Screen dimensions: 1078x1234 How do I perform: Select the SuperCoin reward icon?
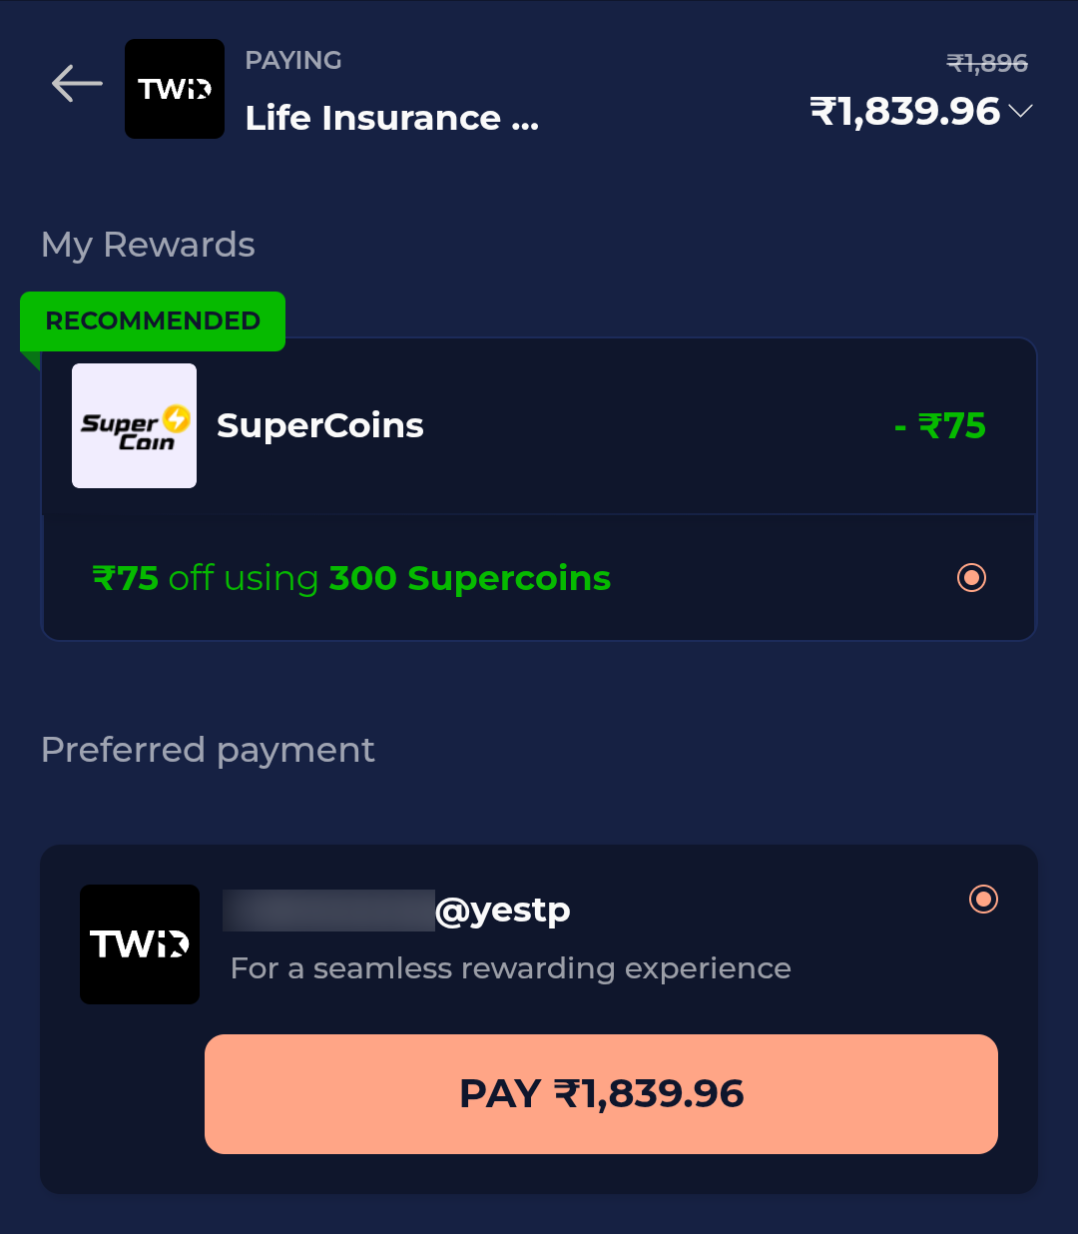pyautogui.click(x=134, y=425)
